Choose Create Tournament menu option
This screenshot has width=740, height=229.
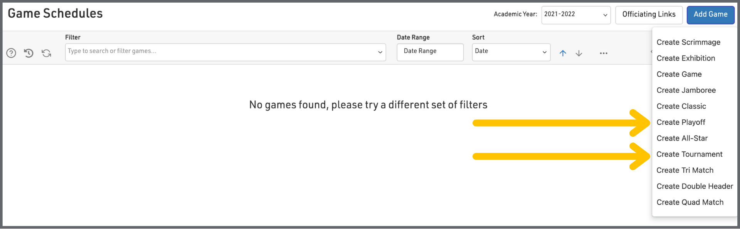click(x=689, y=154)
